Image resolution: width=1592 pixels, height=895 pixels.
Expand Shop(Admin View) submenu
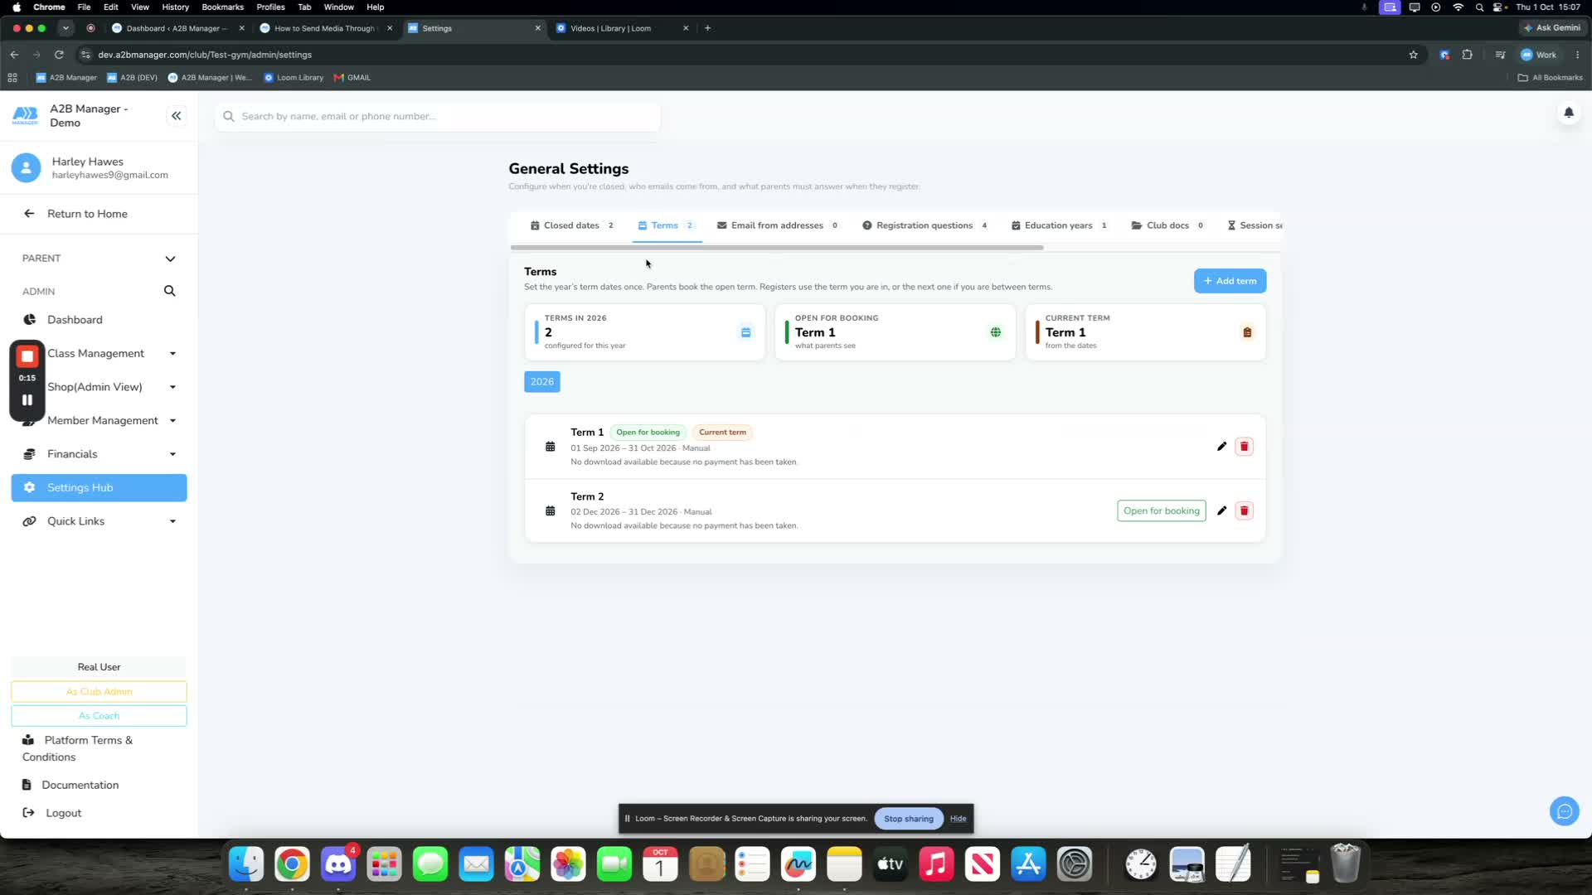[172, 387]
